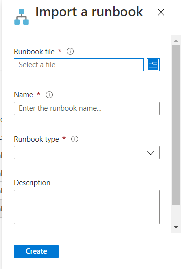The height and width of the screenshot is (269, 181).
Task: Click inside the Description text area
Action: (87, 207)
